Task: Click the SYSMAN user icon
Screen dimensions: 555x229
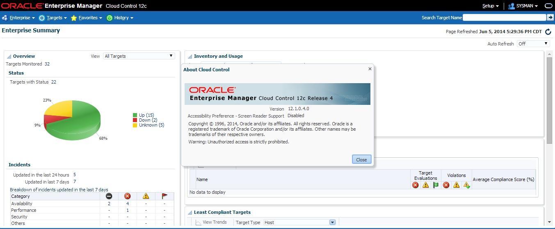Action: [x=511, y=6]
